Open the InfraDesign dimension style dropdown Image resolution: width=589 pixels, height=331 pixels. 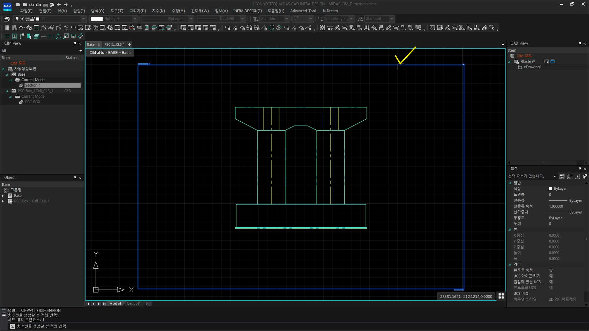[351, 19]
